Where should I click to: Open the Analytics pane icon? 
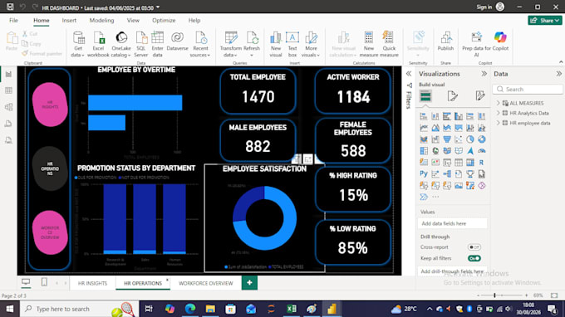[x=480, y=95]
